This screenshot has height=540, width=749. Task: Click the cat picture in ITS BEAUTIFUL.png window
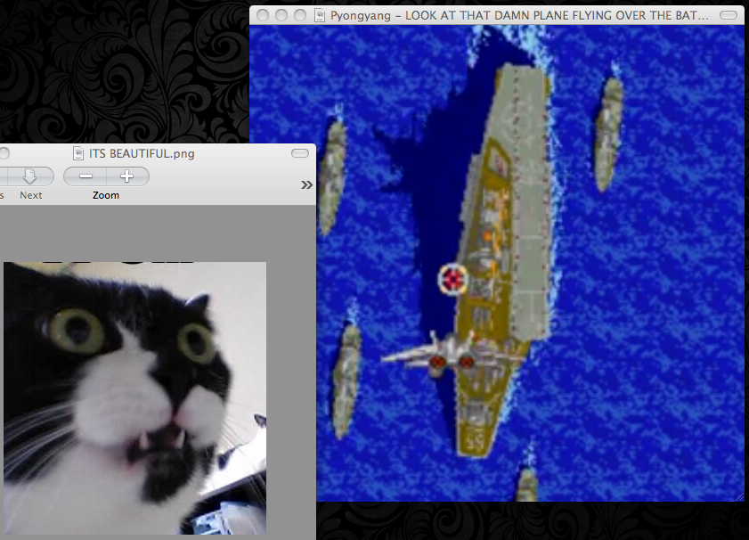point(134,397)
